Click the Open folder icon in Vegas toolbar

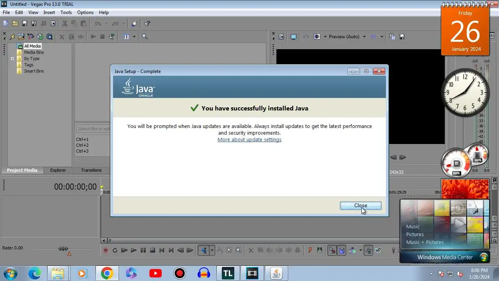tap(15, 23)
